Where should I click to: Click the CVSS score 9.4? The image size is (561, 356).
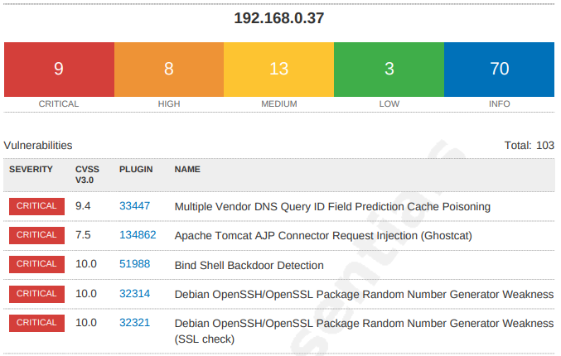(x=83, y=206)
